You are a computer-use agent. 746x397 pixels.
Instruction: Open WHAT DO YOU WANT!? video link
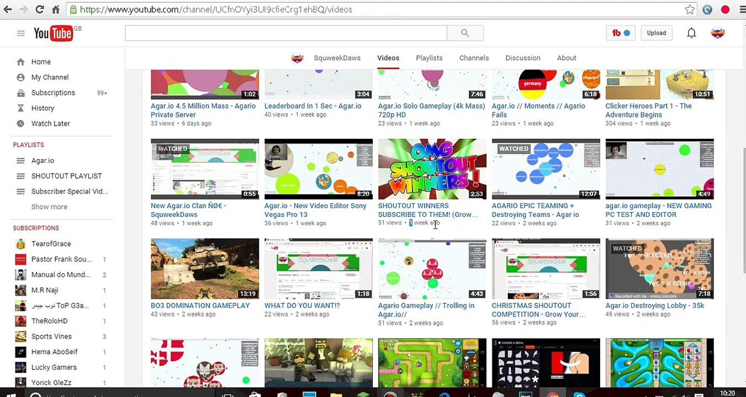(302, 305)
